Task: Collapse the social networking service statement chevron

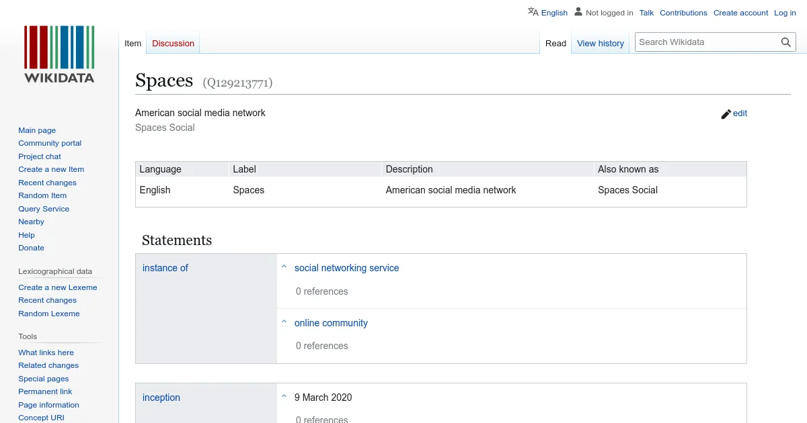Action: tap(284, 267)
